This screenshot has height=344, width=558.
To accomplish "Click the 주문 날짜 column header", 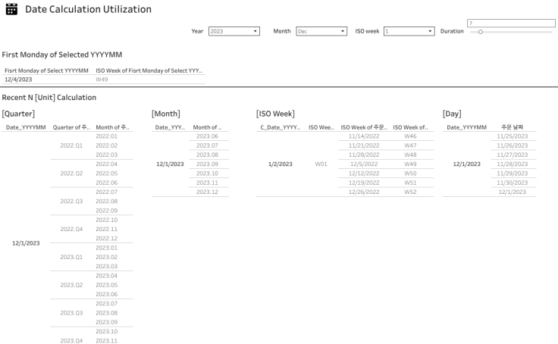I will [x=512, y=127].
